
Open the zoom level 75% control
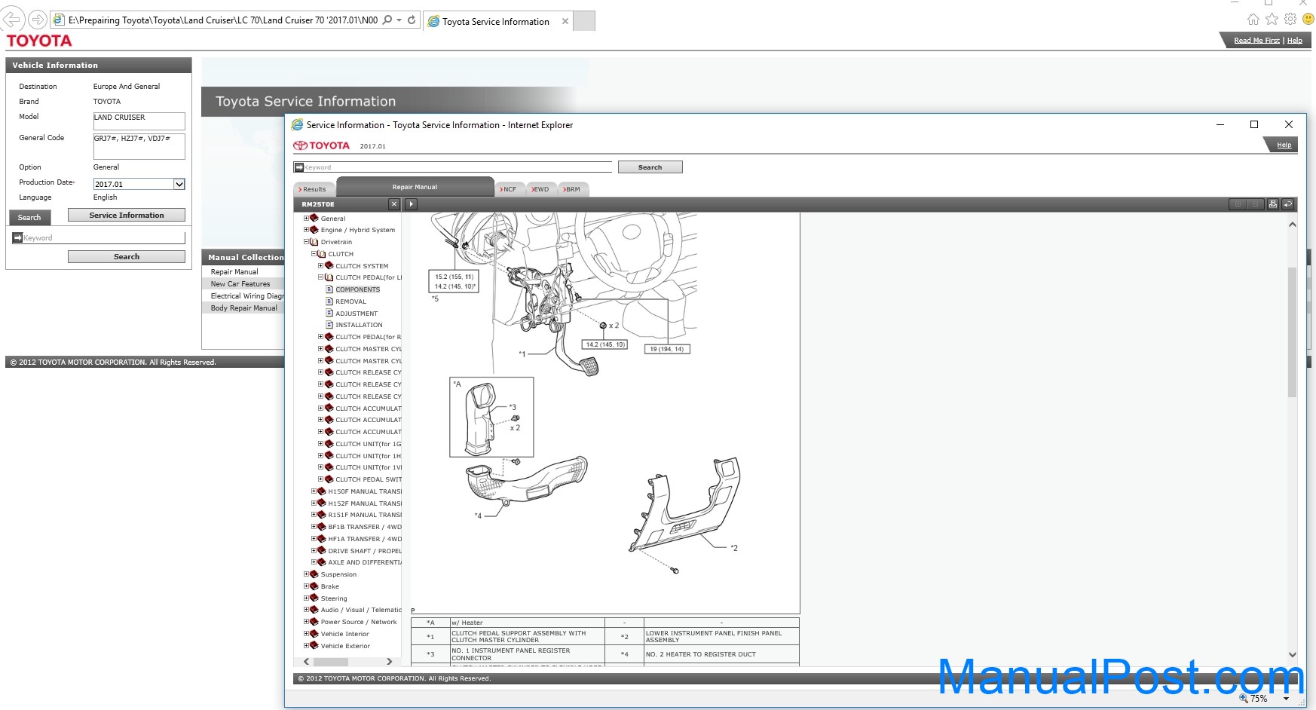1265,699
